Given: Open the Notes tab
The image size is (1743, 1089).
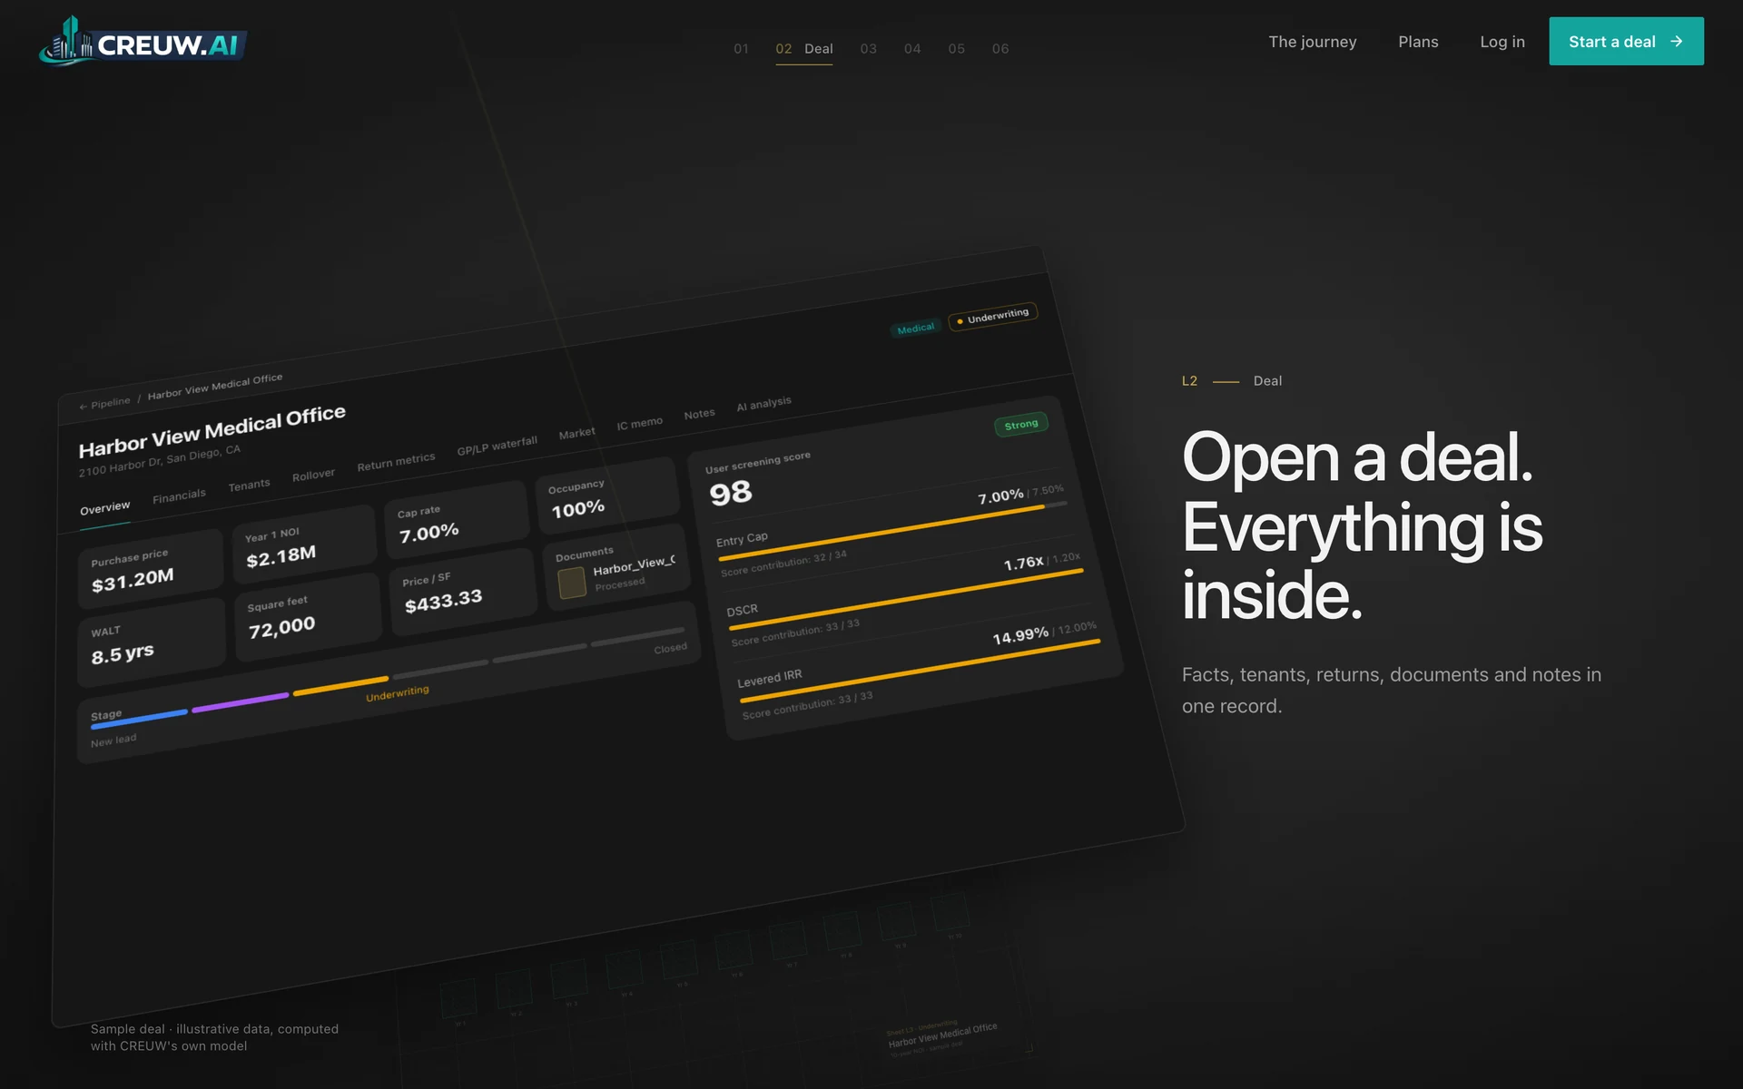Looking at the screenshot, I should coord(699,414).
